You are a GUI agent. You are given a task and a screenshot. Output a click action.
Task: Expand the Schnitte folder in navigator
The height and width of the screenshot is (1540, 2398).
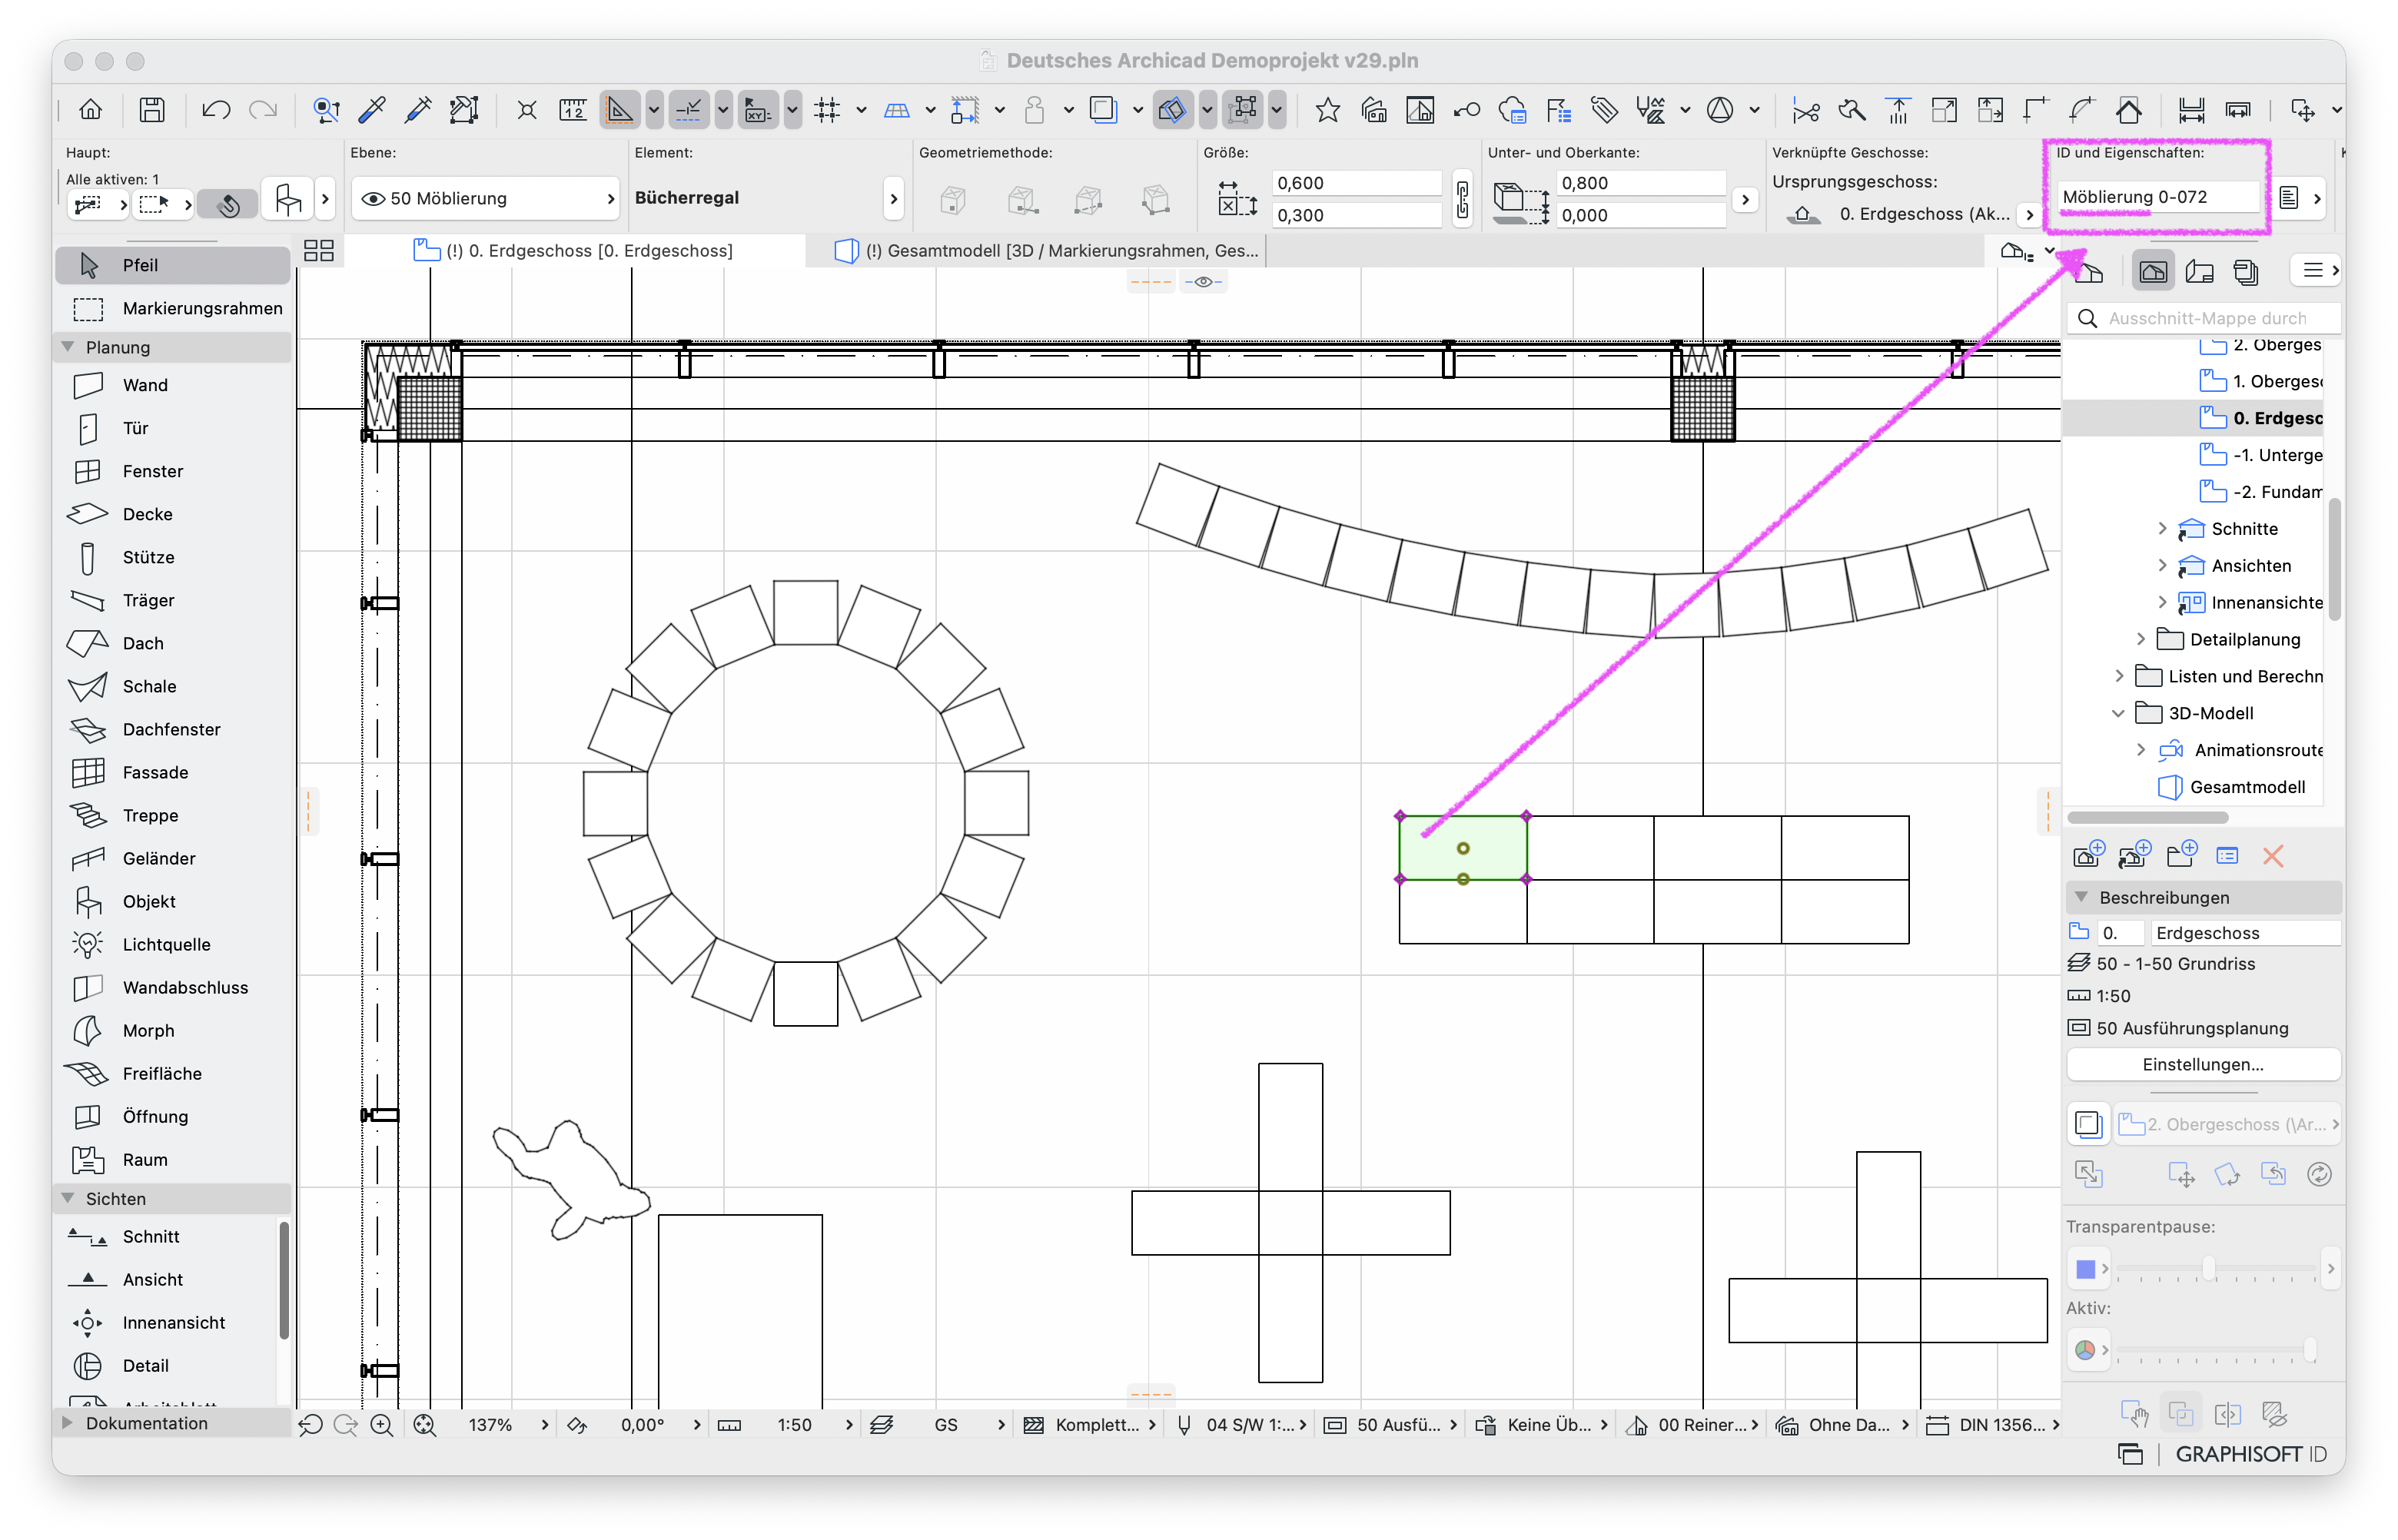coord(2162,528)
